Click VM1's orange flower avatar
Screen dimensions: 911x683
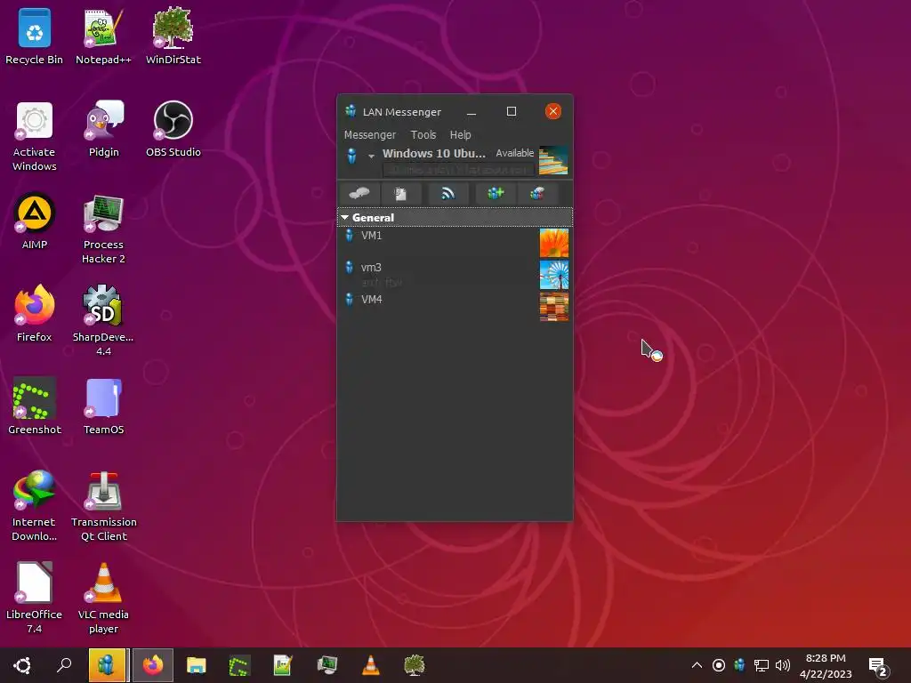(554, 243)
